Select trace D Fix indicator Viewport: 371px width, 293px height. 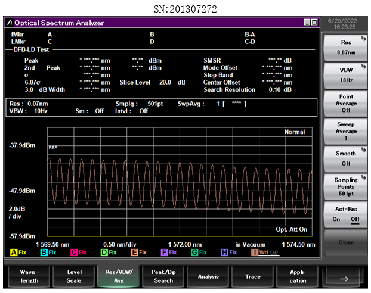(108, 253)
